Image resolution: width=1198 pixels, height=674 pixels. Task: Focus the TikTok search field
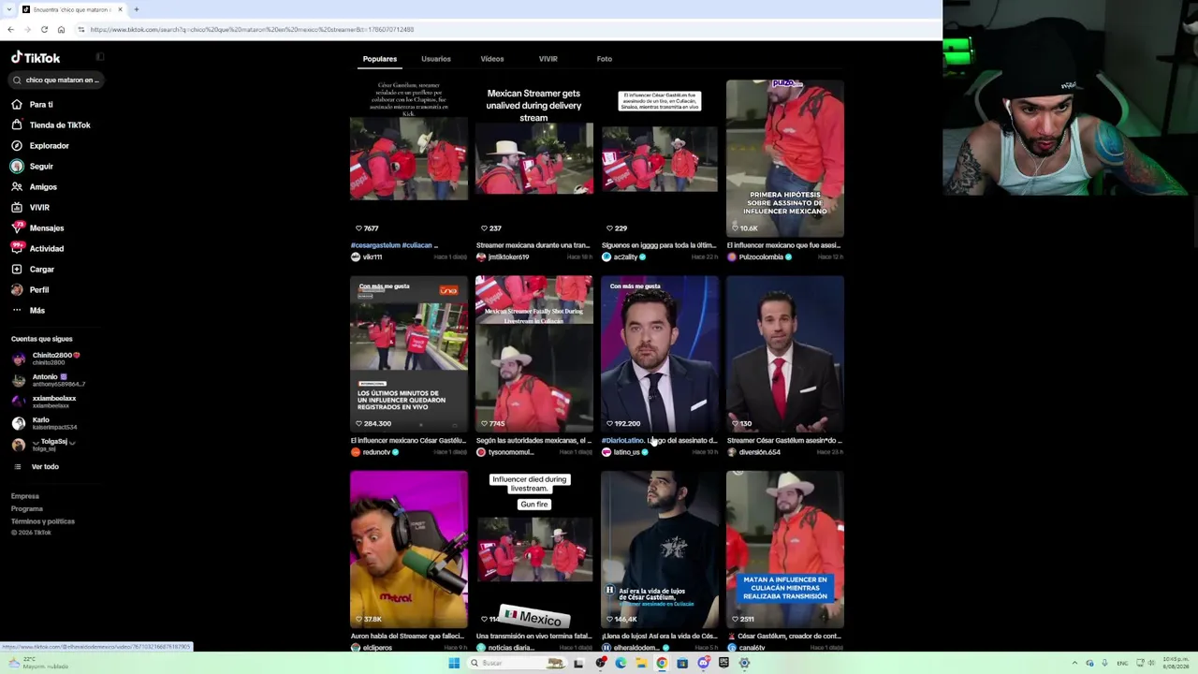pyautogui.click(x=58, y=80)
